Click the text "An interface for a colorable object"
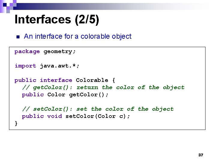Image resolution: width=216 pixels, height=162 pixels. coord(77,37)
